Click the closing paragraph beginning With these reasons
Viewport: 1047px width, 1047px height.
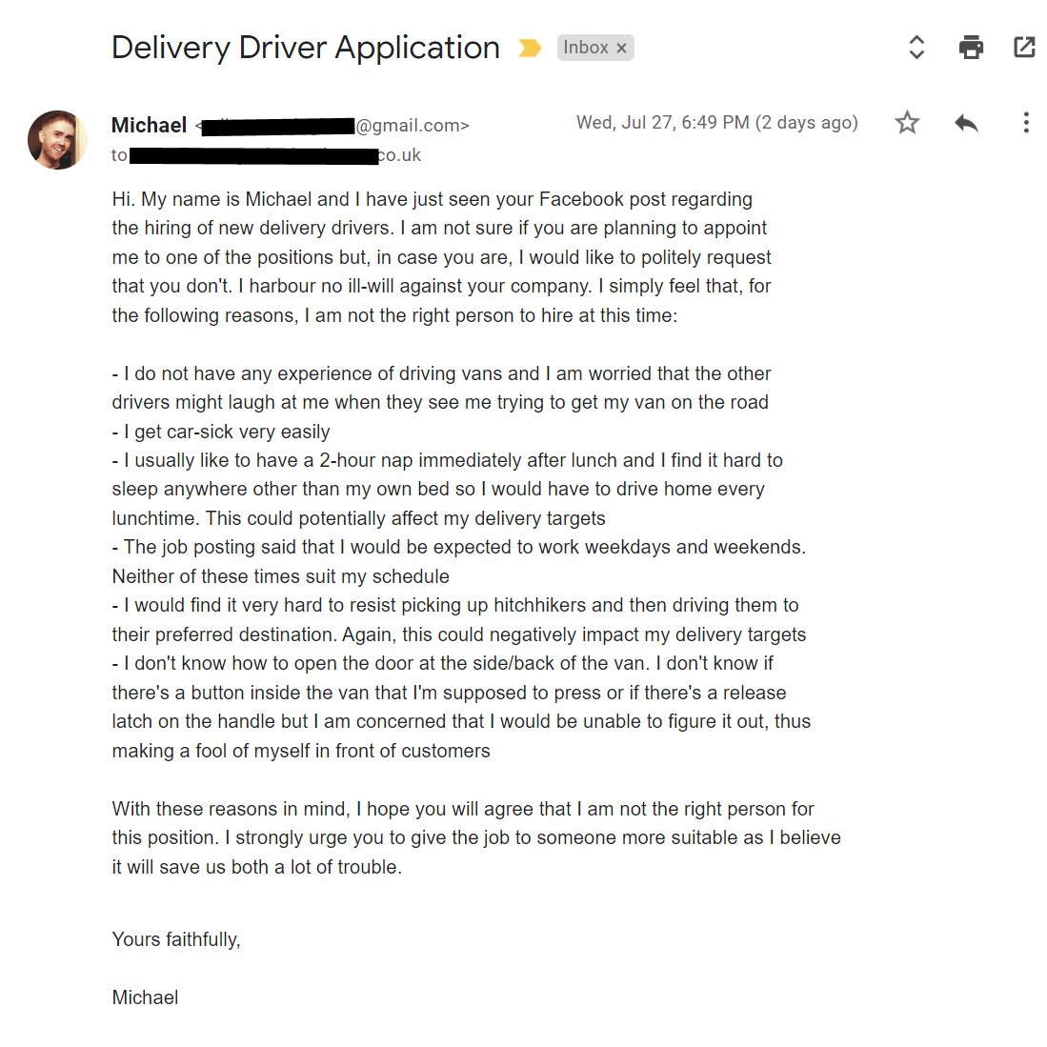(475, 837)
